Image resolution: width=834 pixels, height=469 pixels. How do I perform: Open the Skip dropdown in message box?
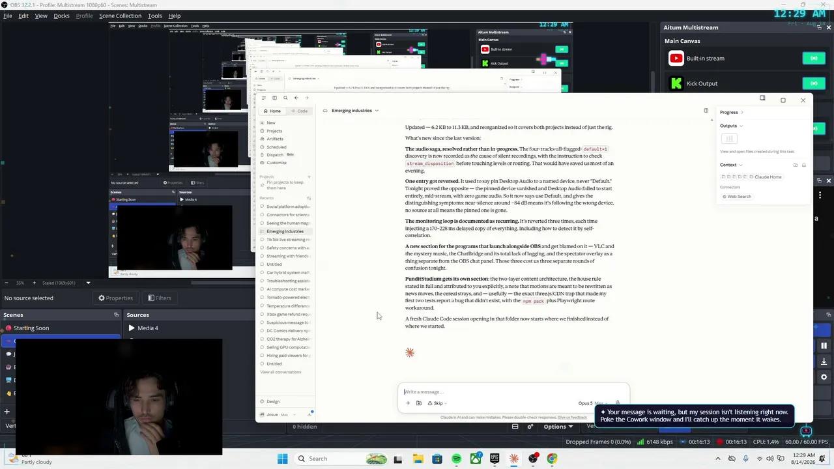[x=437, y=403]
